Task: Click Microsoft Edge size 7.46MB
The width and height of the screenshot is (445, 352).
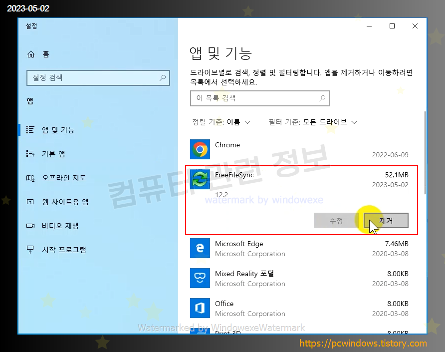Action: tap(397, 244)
